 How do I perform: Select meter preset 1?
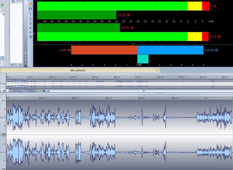[x=30, y=14]
